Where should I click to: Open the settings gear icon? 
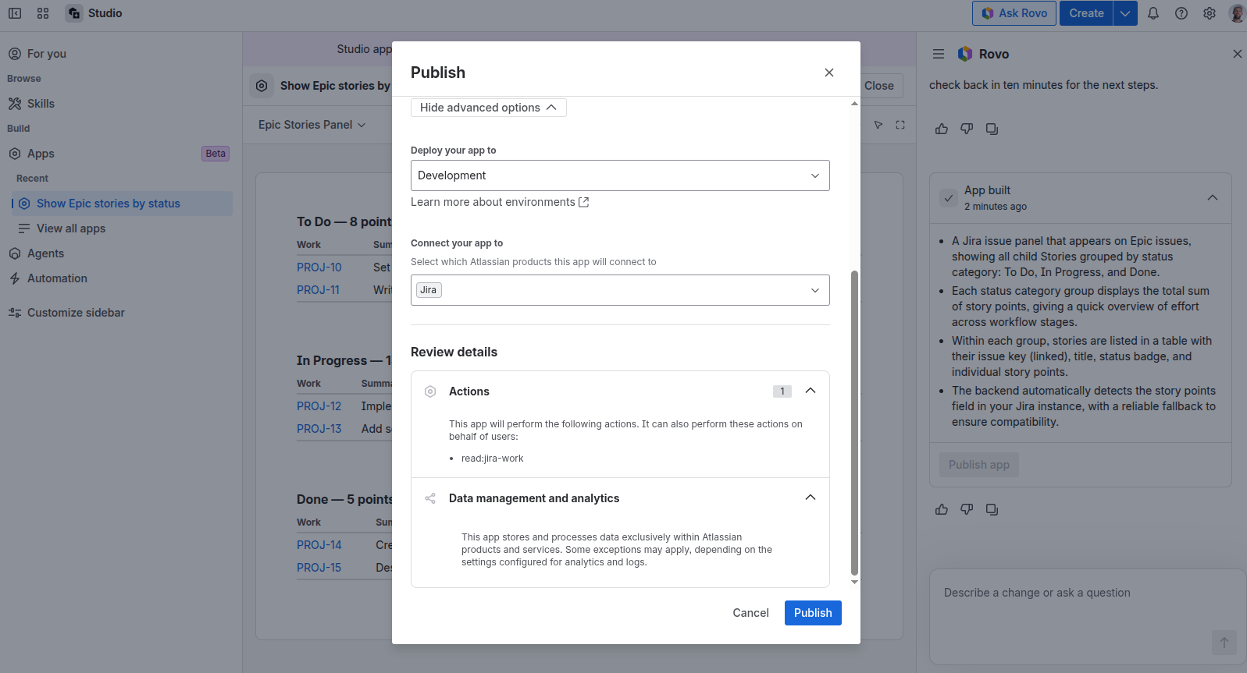(x=1210, y=13)
